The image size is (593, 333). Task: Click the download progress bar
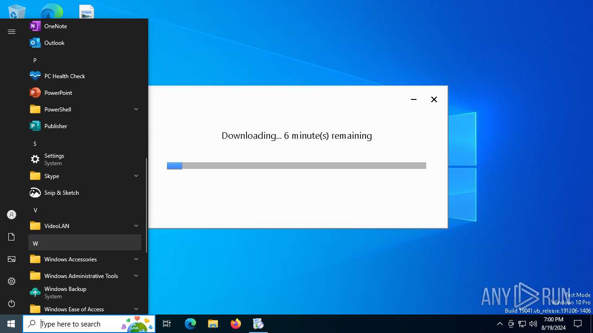click(x=296, y=166)
